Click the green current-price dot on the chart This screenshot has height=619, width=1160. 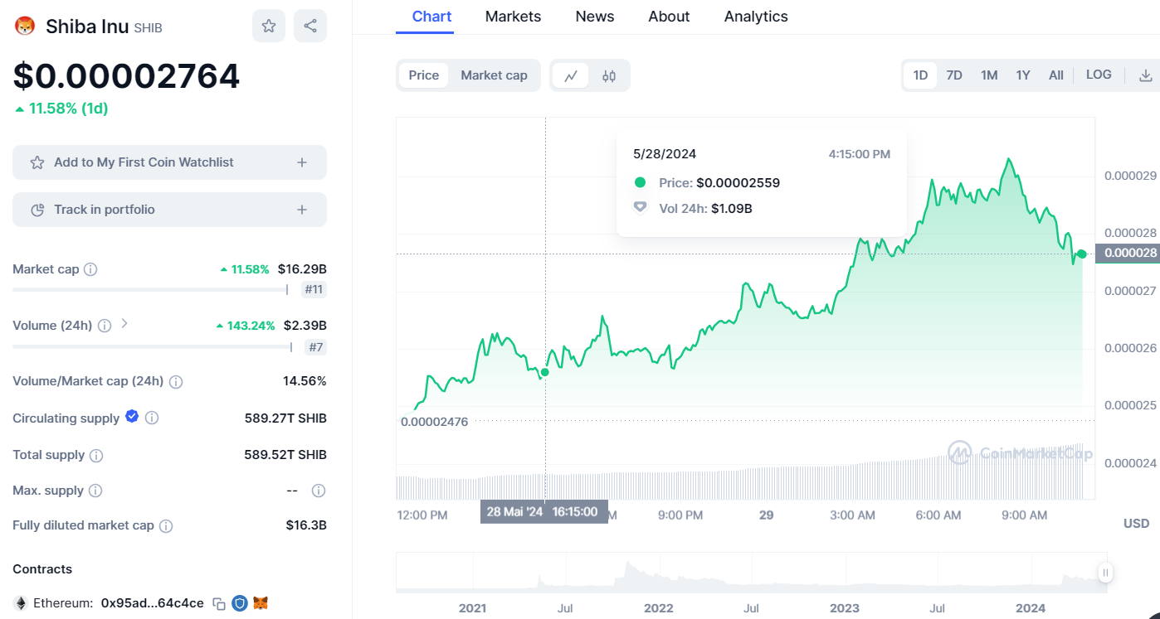point(1082,254)
